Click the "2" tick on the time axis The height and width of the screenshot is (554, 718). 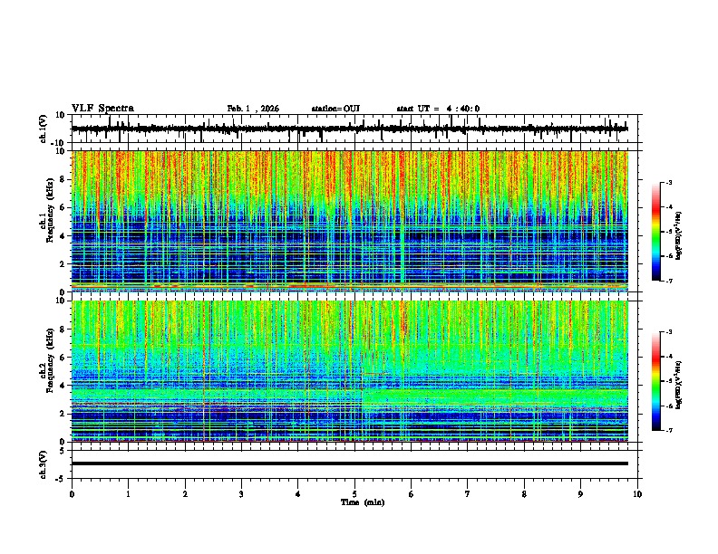pos(185,494)
